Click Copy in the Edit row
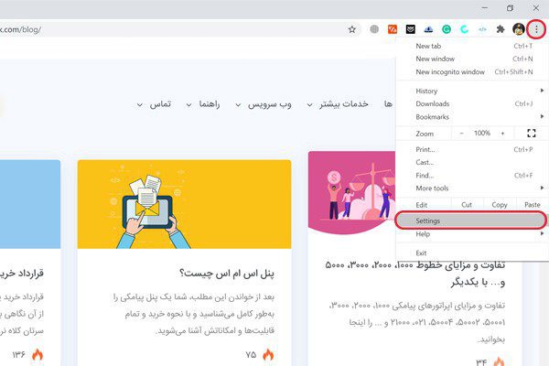The image size is (549, 366). point(500,205)
